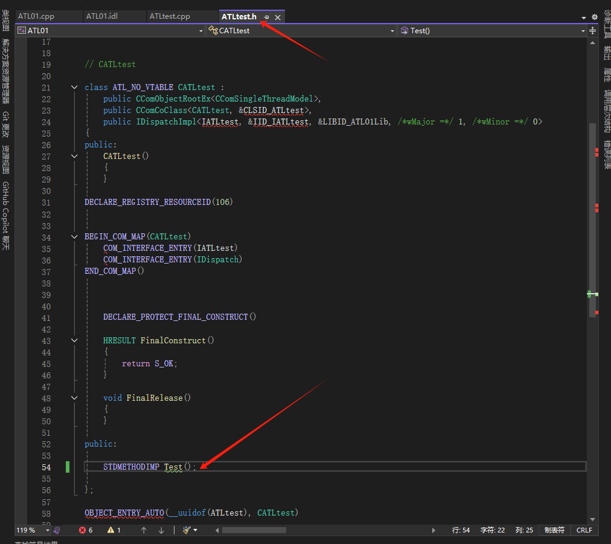Image resolution: width=611 pixels, height=544 pixels.
Task: Click the vertical scrollbar up arrow
Action: (x=593, y=43)
